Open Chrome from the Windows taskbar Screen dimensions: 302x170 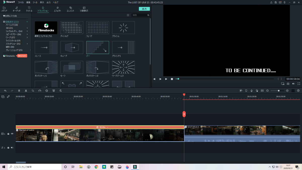(x=96, y=167)
